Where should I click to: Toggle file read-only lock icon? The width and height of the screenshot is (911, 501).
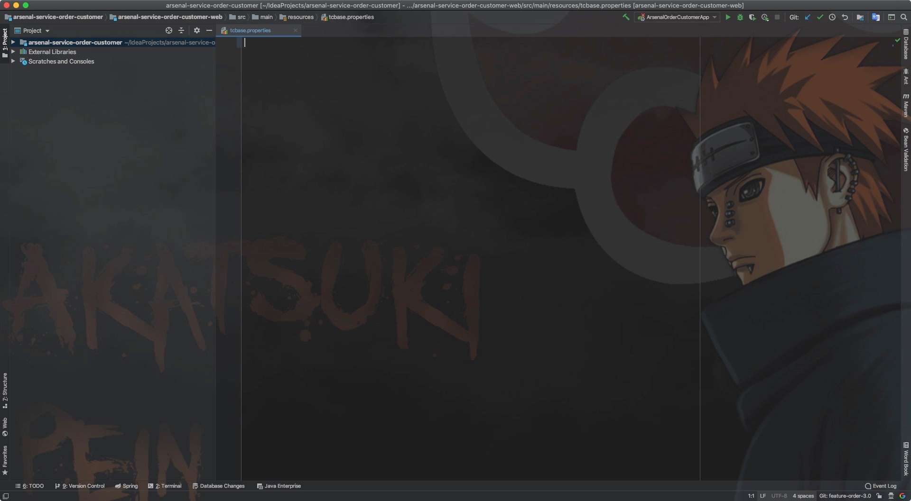879,496
